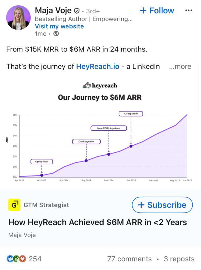Click the 'ICP expansion' chart marker label

pos(131,114)
